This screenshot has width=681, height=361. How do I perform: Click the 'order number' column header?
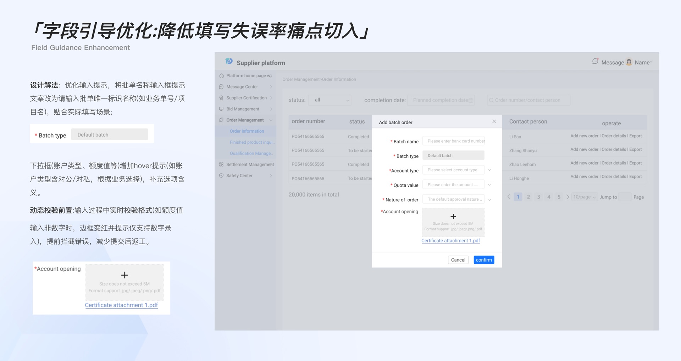coord(308,121)
